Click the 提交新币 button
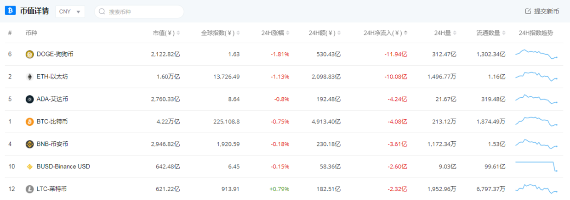Image resolution: width=570 pixels, height=200 pixels. pyautogui.click(x=542, y=11)
